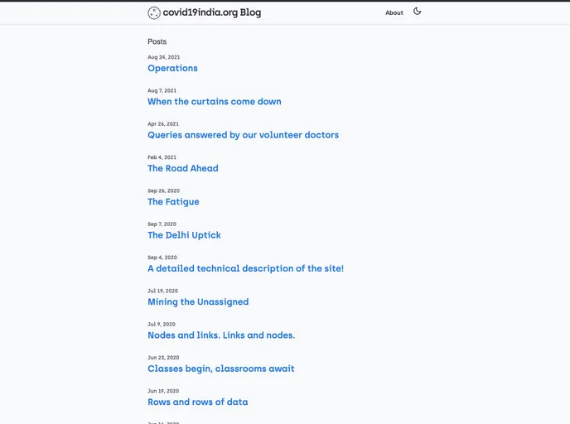This screenshot has height=424, width=570.
Task: Open The Delhi Uptick article
Action: coord(184,235)
